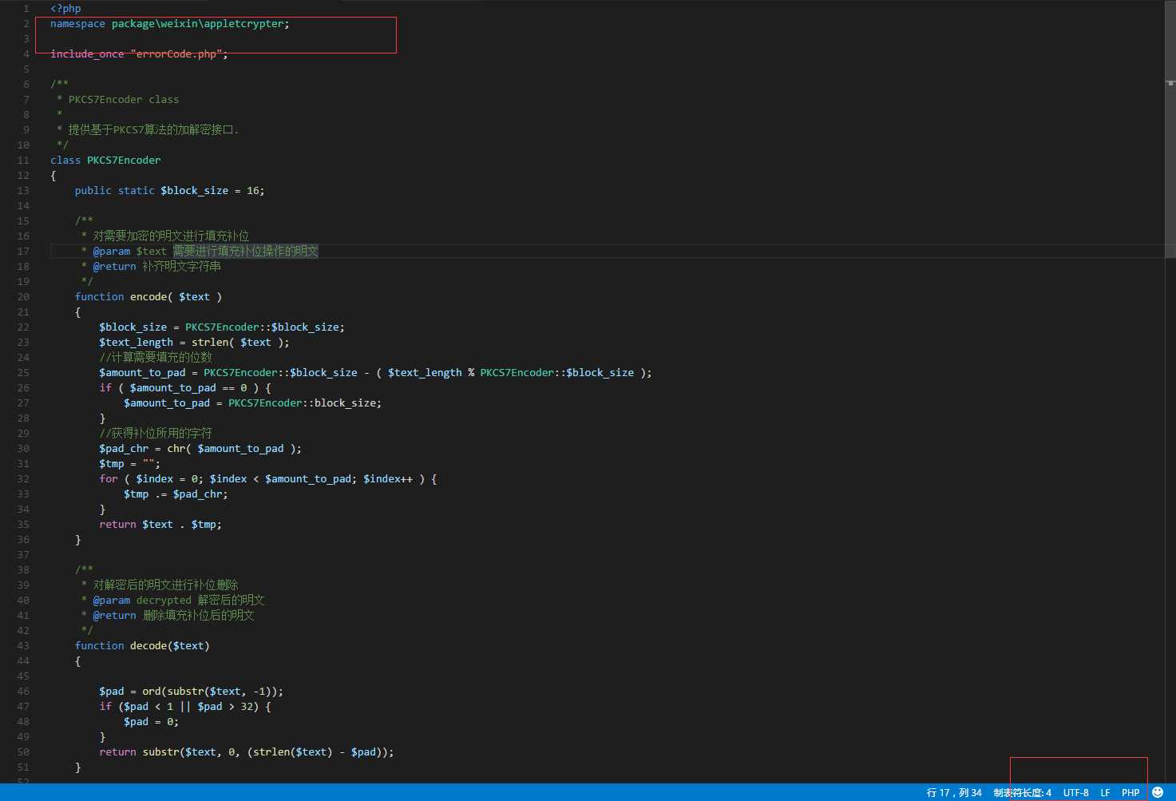Select the UTF-8 encoding indicator
Image resolution: width=1176 pixels, height=801 pixels.
pos(1075,793)
